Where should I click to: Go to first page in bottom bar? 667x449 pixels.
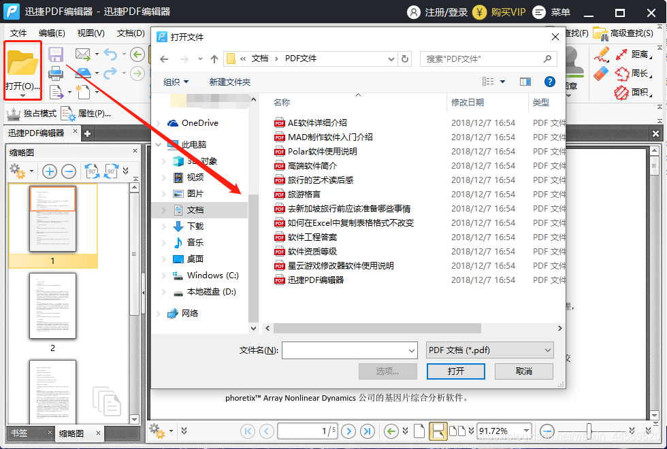click(248, 431)
